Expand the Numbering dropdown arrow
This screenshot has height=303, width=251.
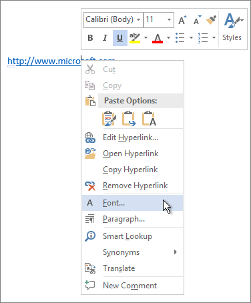pos(214,37)
